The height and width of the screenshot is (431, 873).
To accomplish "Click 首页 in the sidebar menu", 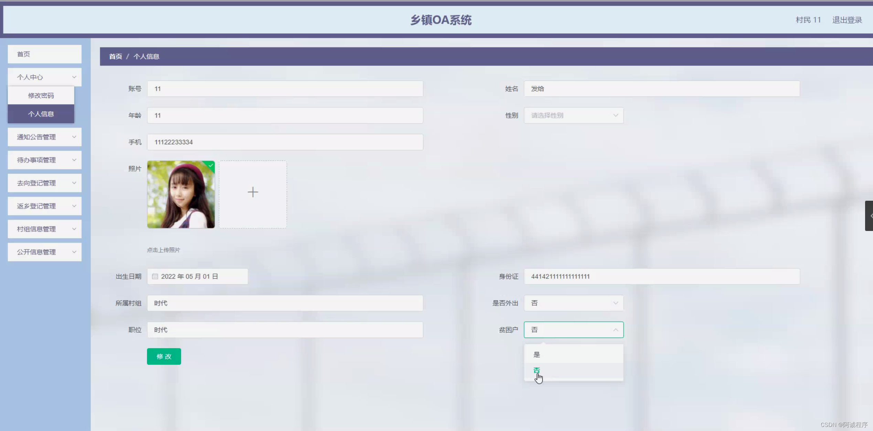I will [44, 54].
